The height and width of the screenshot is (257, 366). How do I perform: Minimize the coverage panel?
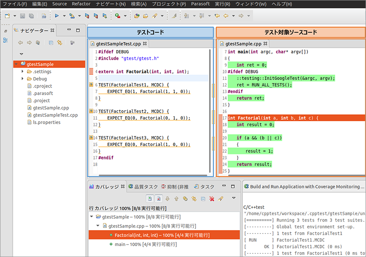click(x=224, y=186)
